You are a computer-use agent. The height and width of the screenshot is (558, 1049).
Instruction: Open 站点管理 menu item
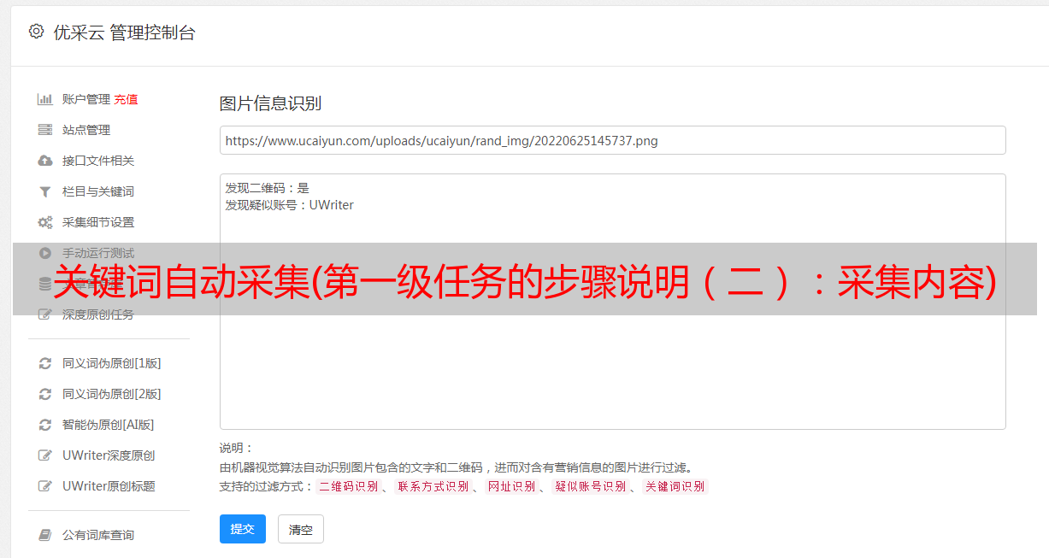86,130
